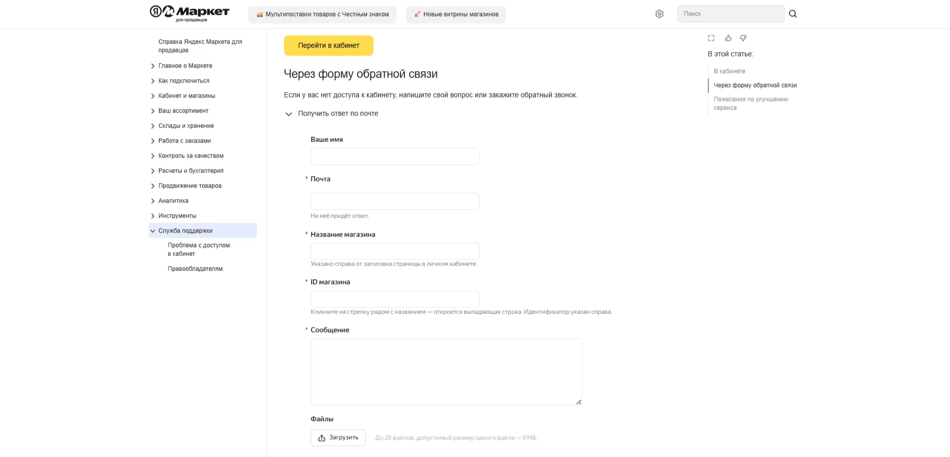Expand the Главное о Маркете section

(x=153, y=66)
